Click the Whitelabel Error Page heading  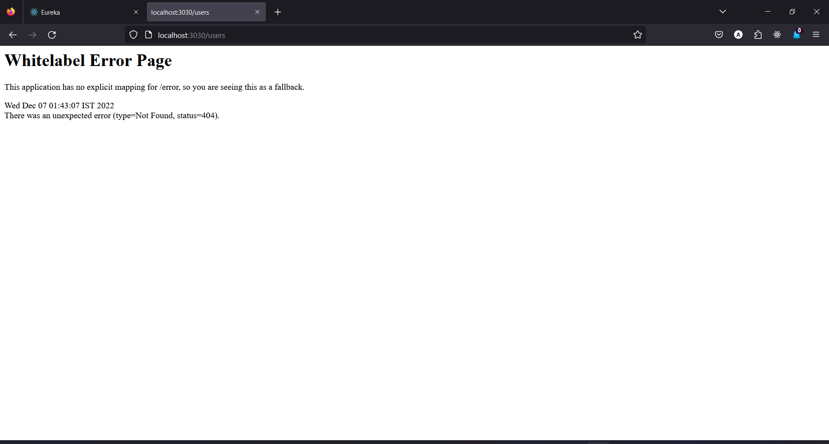(88, 61)
